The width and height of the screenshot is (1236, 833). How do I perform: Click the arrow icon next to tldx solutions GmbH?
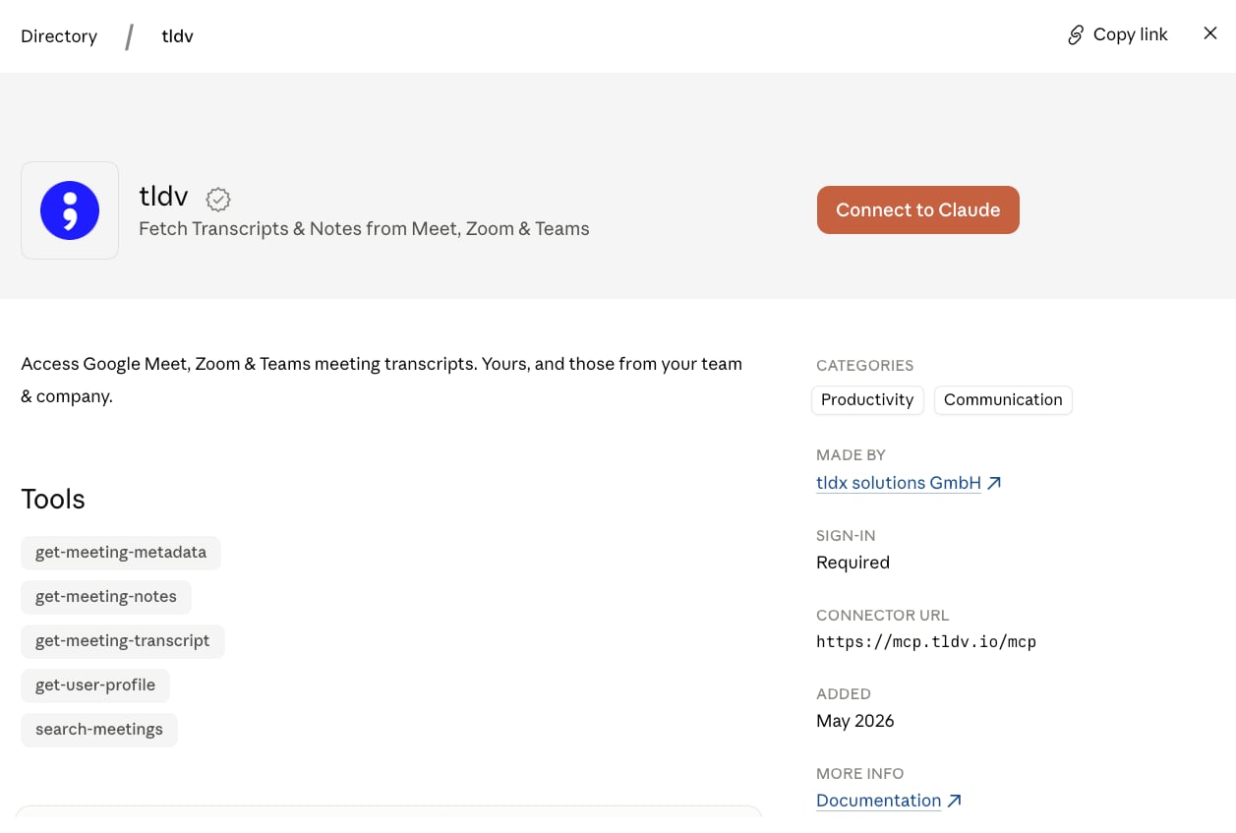pos(994,483)
